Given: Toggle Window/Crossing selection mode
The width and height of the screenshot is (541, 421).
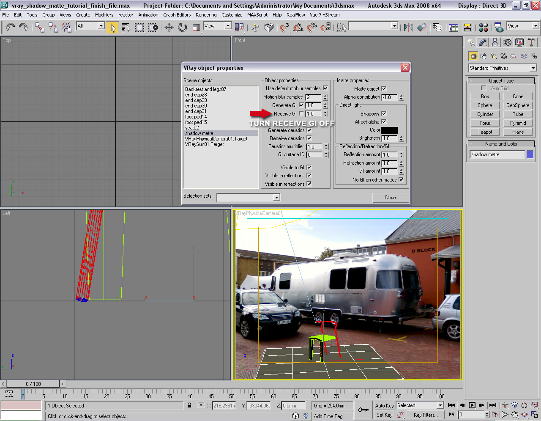Looking at the screenshot, I should coord(153,28).
